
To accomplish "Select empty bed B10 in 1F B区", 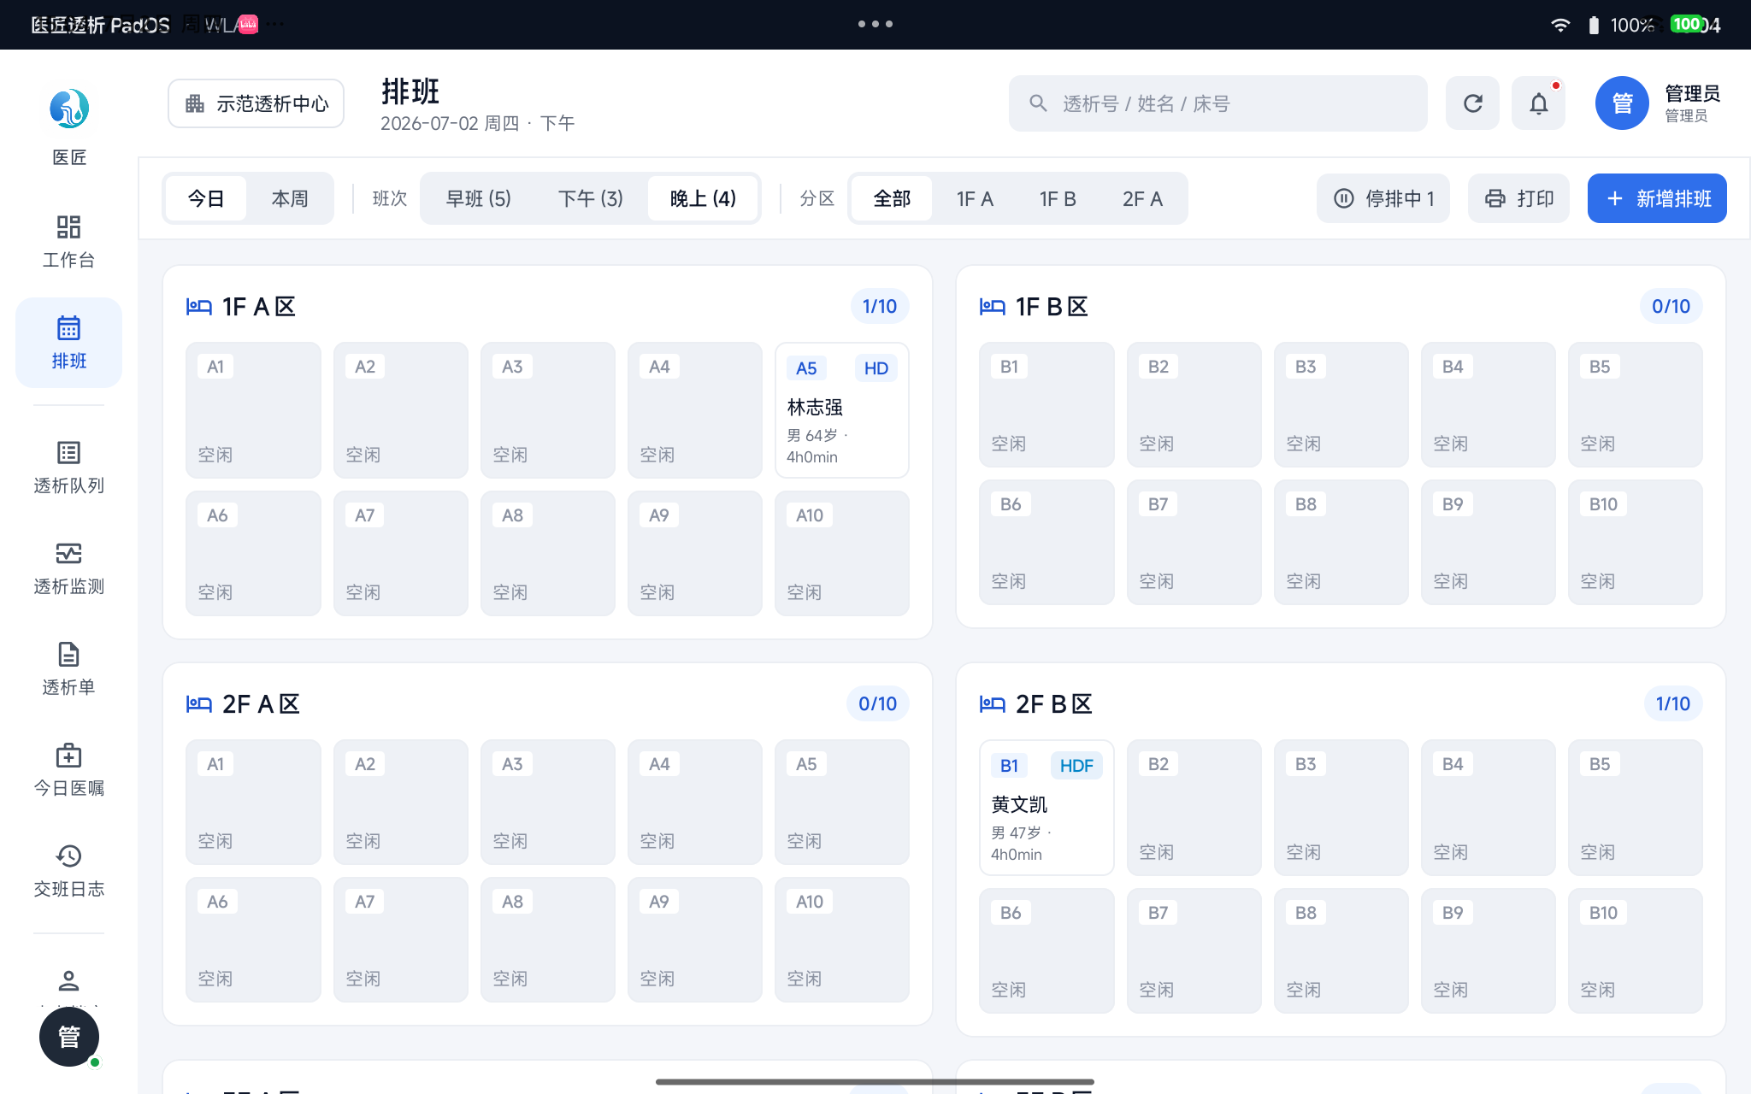I will click(x=1636, y=542).
